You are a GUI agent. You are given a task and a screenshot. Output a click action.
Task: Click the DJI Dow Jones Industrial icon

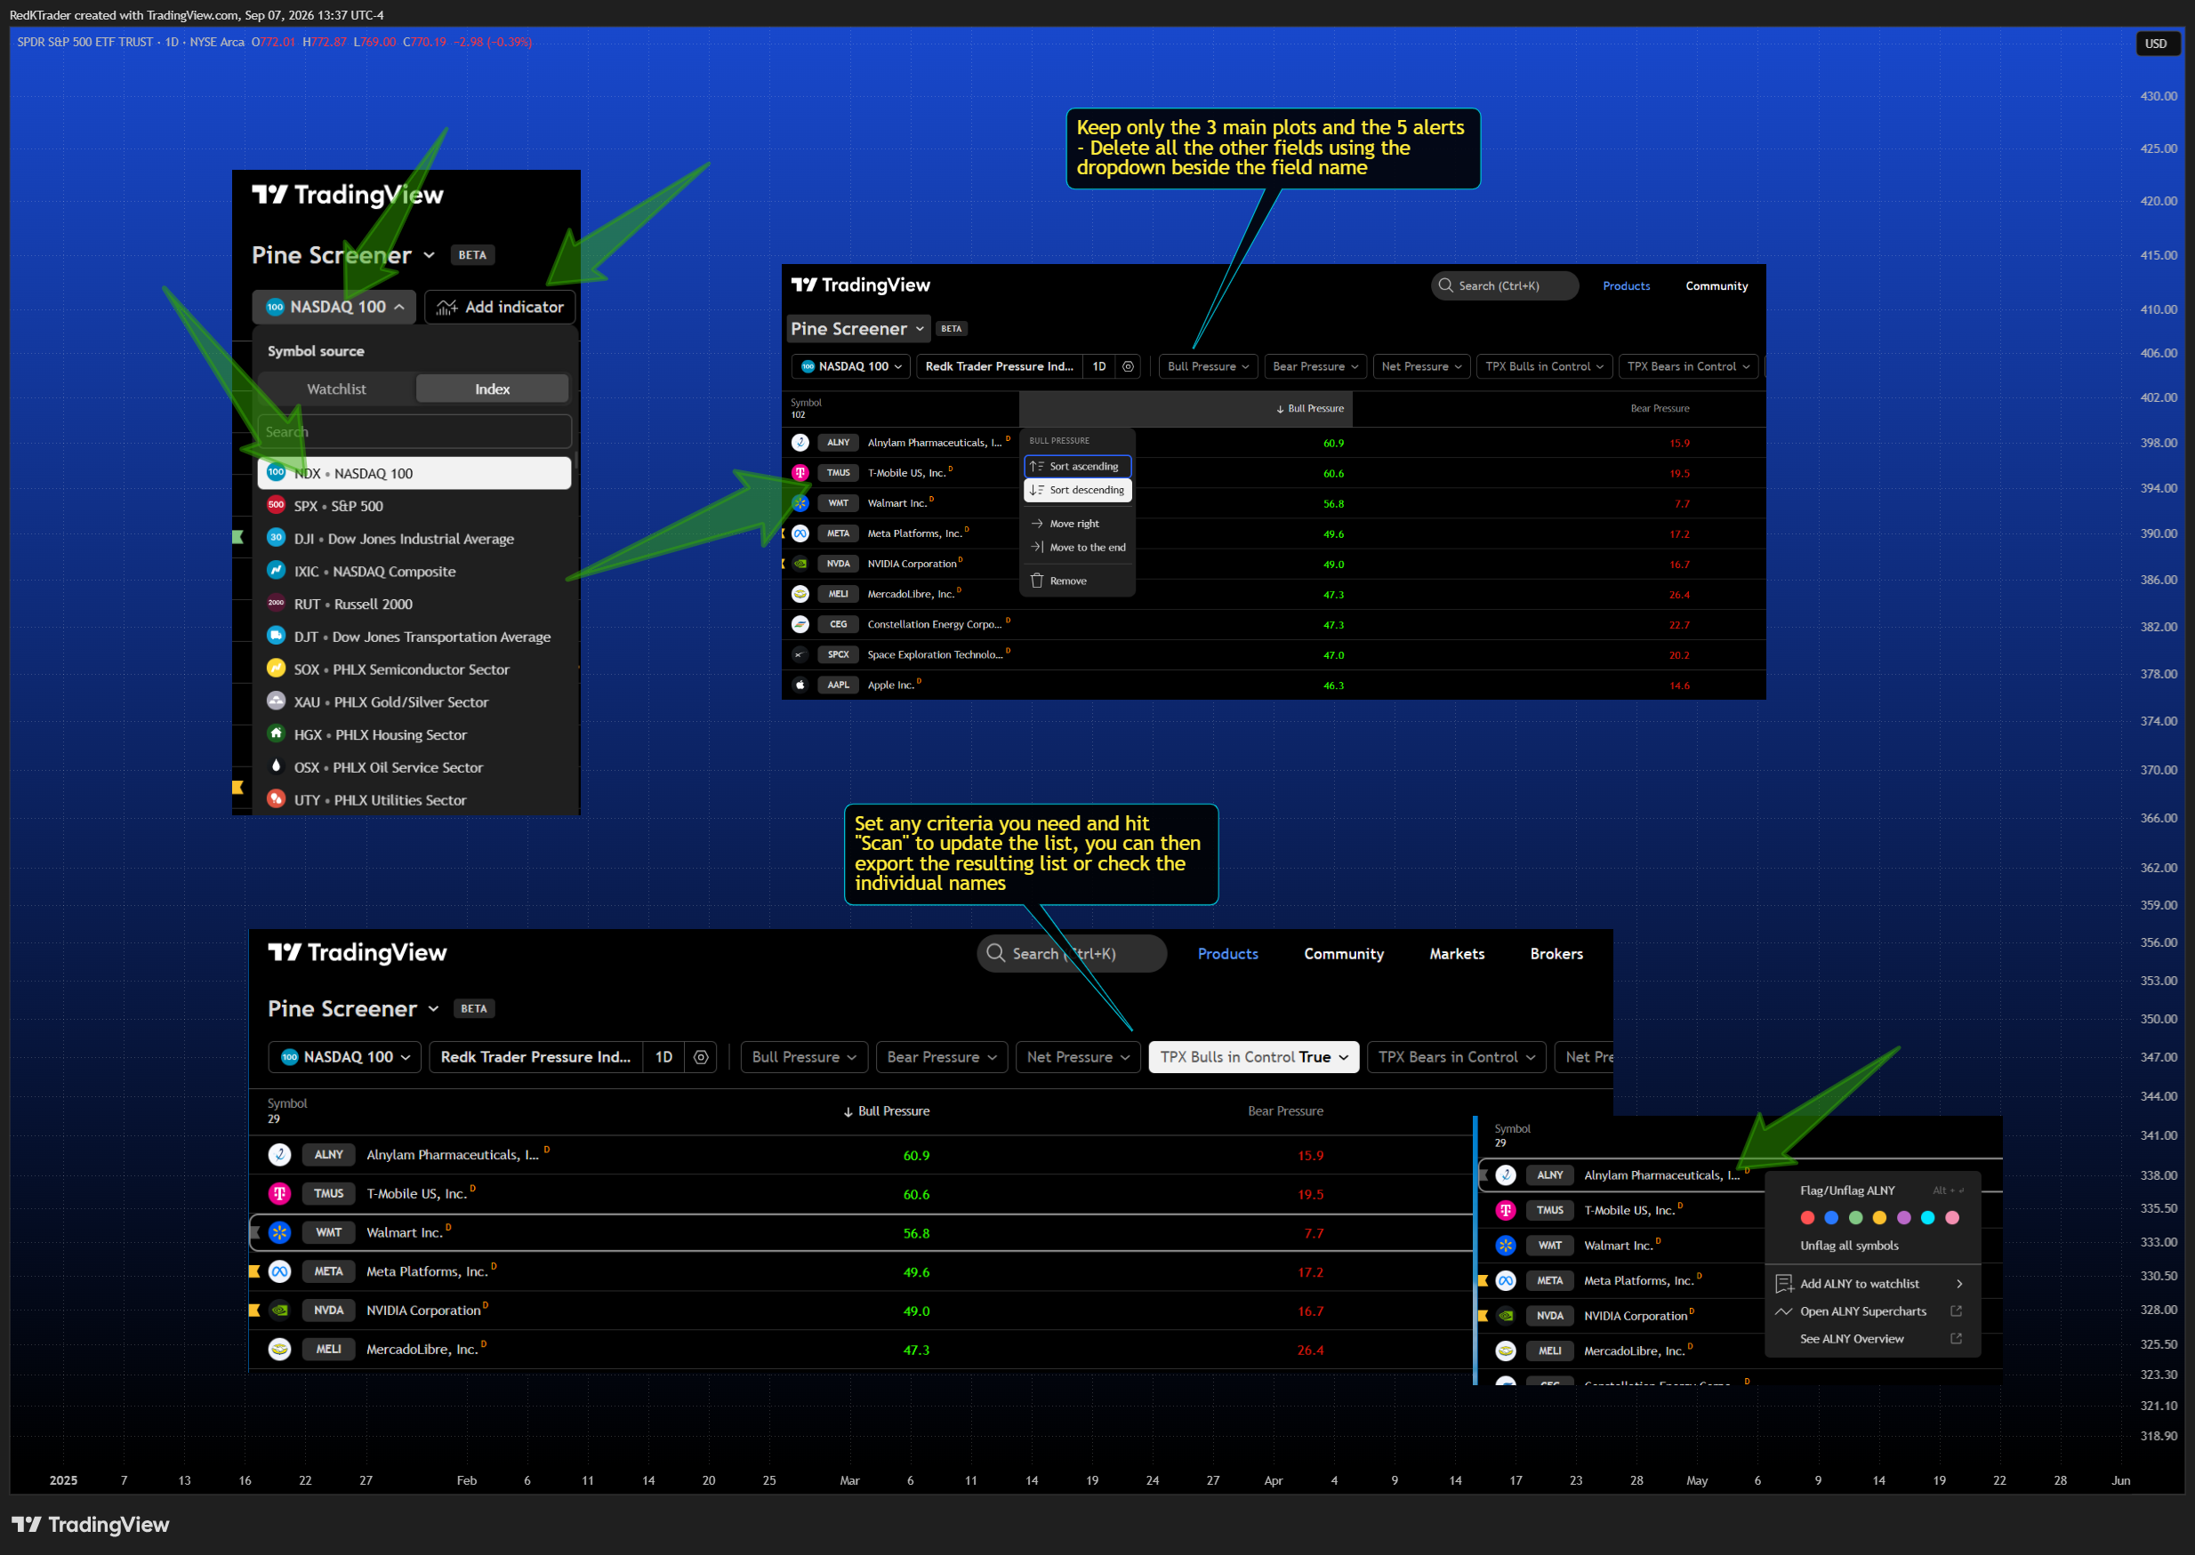pos(276,537)
